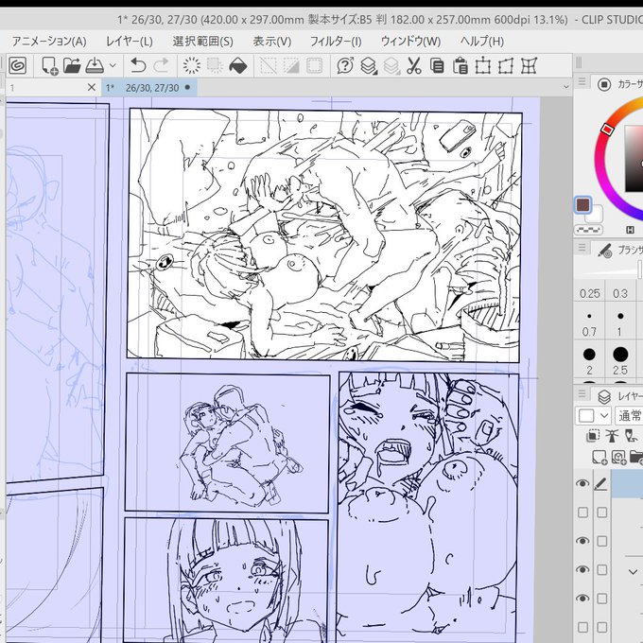Screen dimensions: 643x643
Task: Click the Mesh Transformation icon
Action: click(529, 65)
